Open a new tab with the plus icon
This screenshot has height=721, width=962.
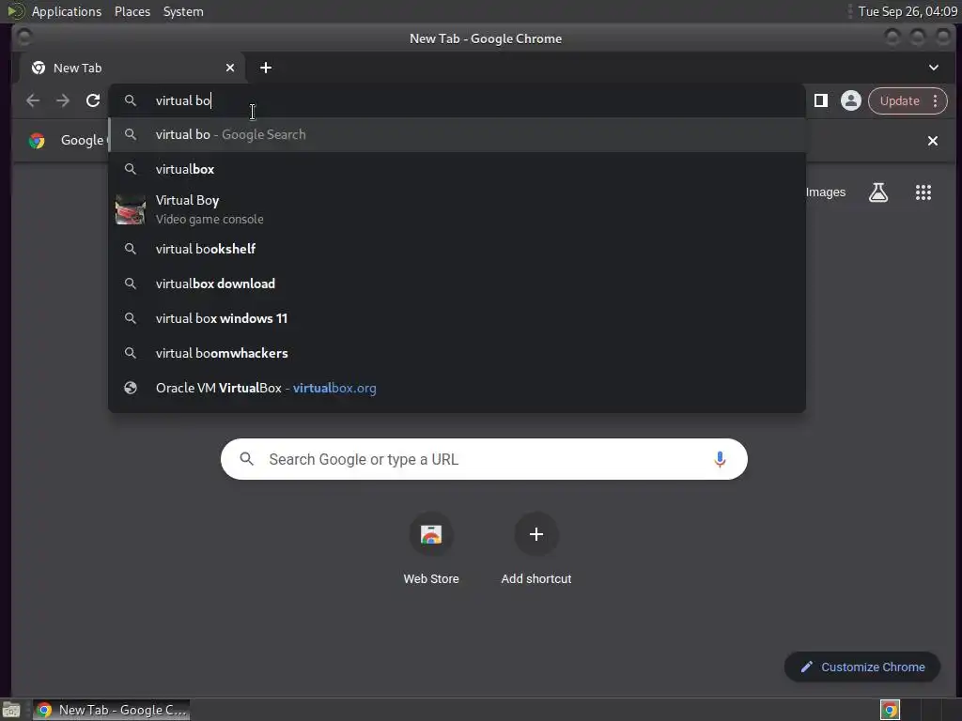266,68
